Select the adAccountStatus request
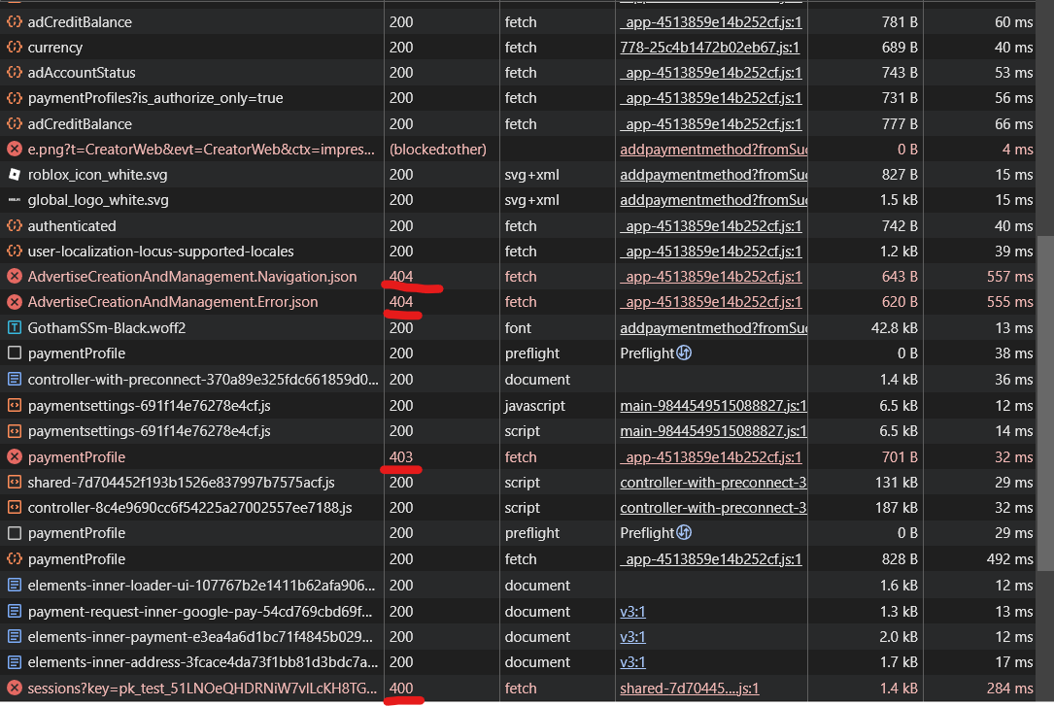 [82, 73]
